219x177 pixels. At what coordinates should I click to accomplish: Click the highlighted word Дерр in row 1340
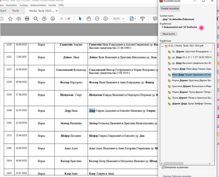[92, 111]
